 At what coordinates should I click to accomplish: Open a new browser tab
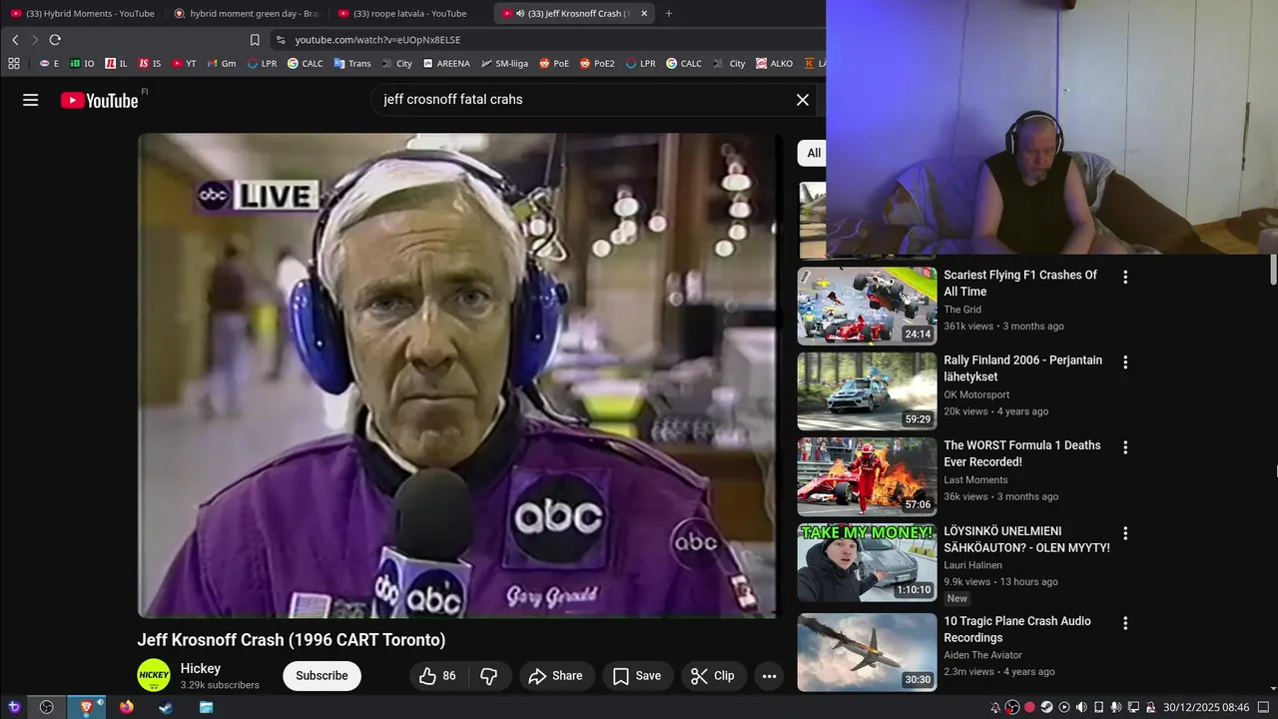pos(668,13)
